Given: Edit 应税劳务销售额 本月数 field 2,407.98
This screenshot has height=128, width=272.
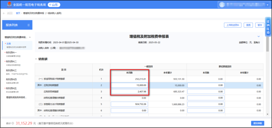Looking at the screenshot, I should (129, 91).
